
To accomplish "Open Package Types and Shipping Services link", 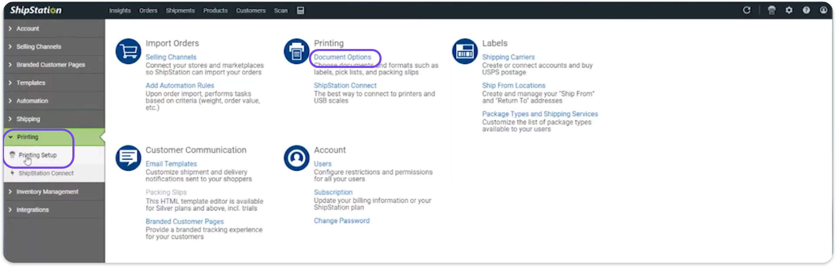I will [540, 114].
